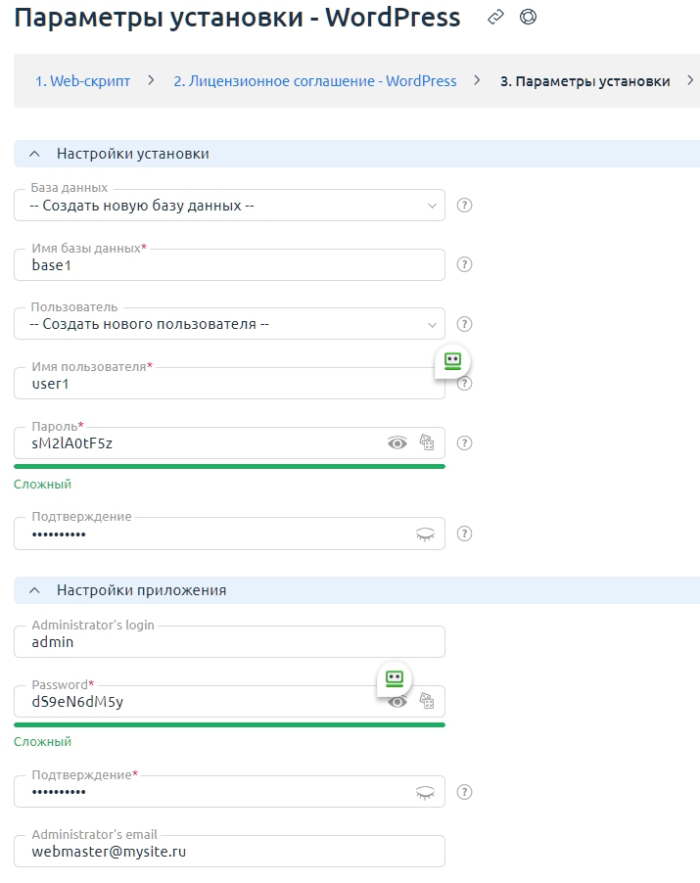Image resolution: width=700 pixels, height=883 pixels.
Task: Hide the application Password with eye icon
Action: pos(397,702)
